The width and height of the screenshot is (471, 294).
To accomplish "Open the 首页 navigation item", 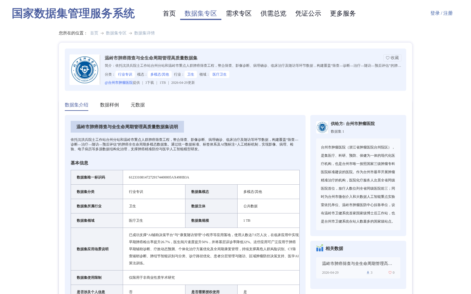I will coord(169,14).
